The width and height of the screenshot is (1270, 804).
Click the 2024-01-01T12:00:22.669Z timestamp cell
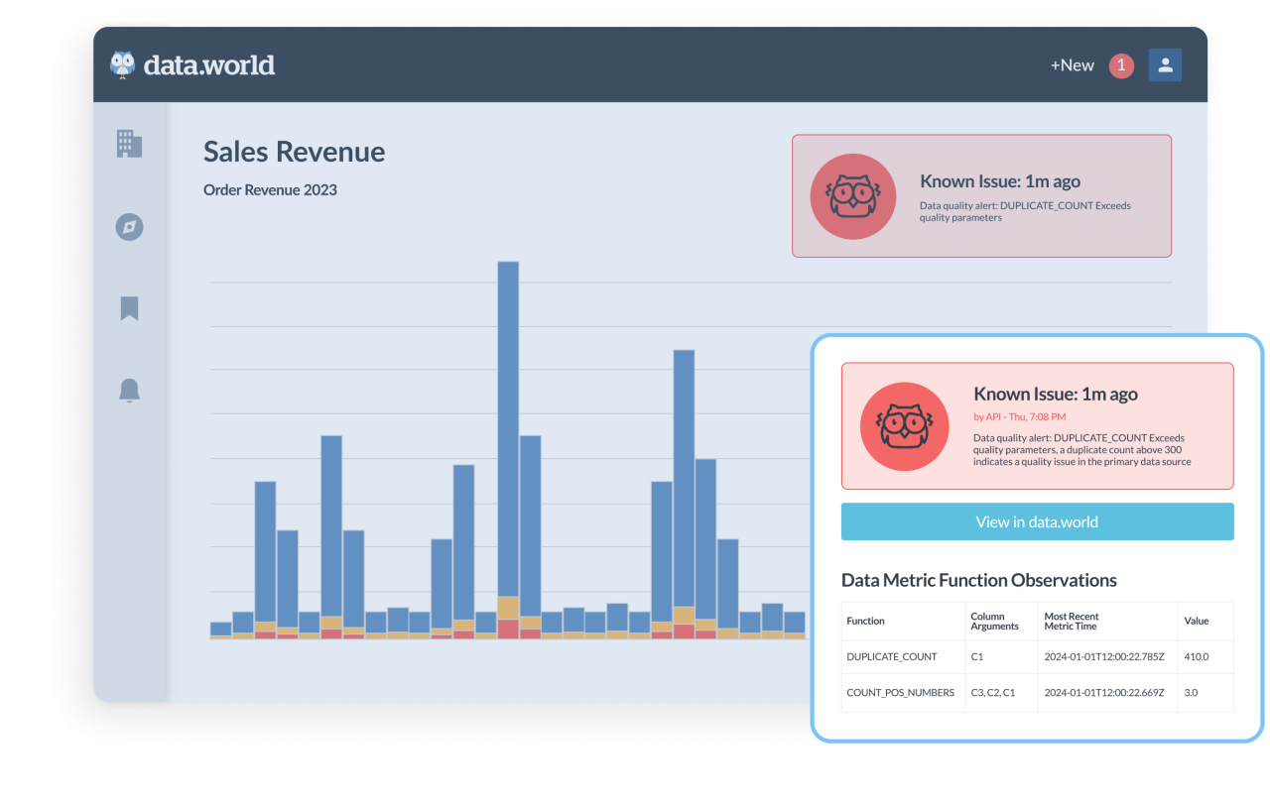1104,693
